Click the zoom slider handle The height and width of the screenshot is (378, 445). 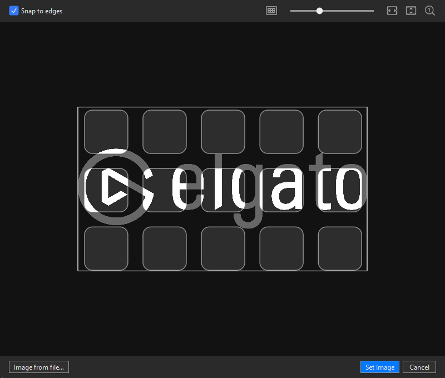click(319, 11)
